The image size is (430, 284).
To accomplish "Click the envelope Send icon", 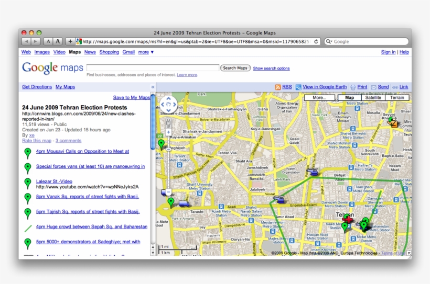I will [x=373, y=87].
